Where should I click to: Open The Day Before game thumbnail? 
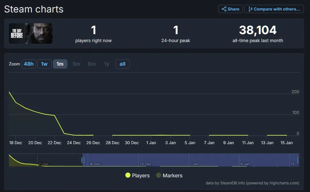coord(31,33)
